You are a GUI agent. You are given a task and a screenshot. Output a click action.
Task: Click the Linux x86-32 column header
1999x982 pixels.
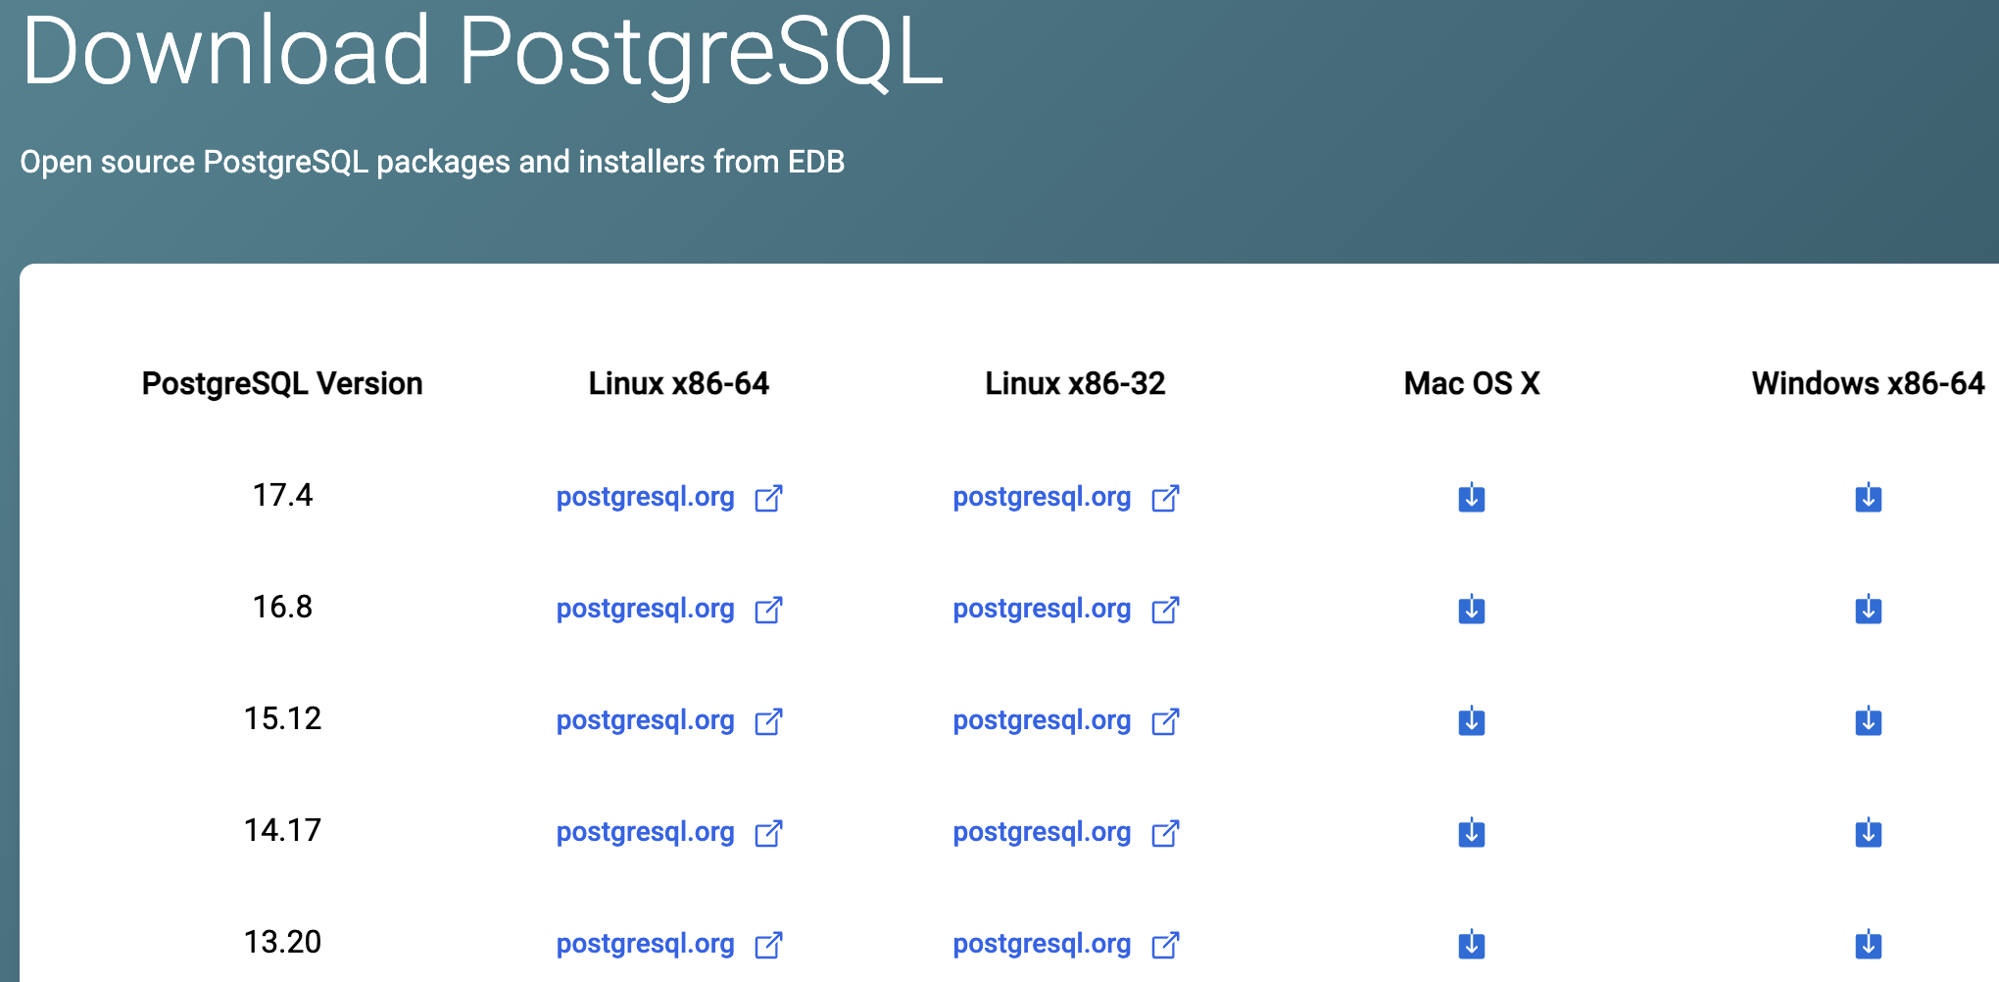point(1075,383)
